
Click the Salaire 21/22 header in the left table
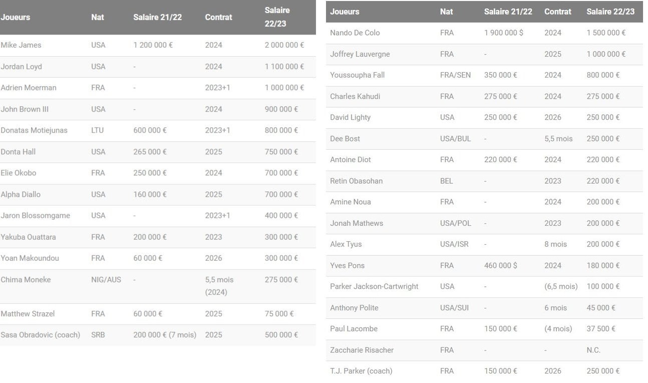tap(157, 17)
